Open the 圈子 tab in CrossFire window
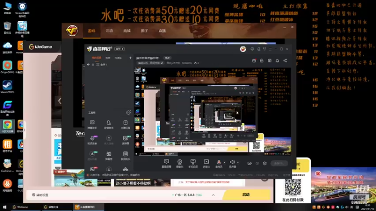Viewport: 376px width, 211px height. [x=144, y=30]
